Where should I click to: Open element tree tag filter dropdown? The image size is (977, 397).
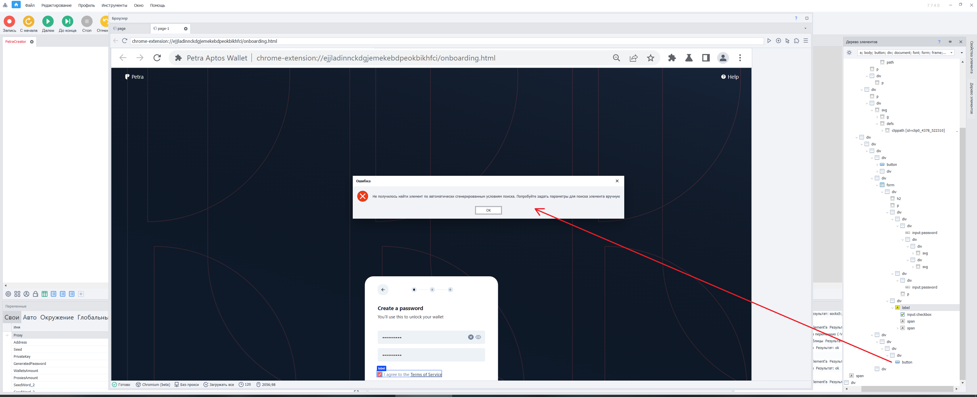click(x=951, y=53)
